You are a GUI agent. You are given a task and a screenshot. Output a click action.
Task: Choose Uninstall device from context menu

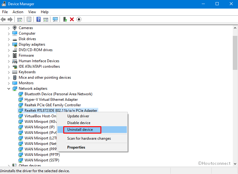[x=92, y=130]
